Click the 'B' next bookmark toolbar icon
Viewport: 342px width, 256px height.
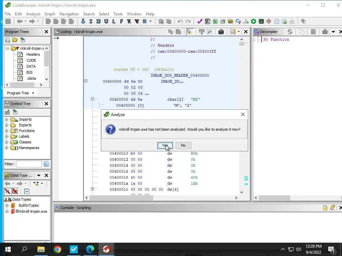pos(144,21)
